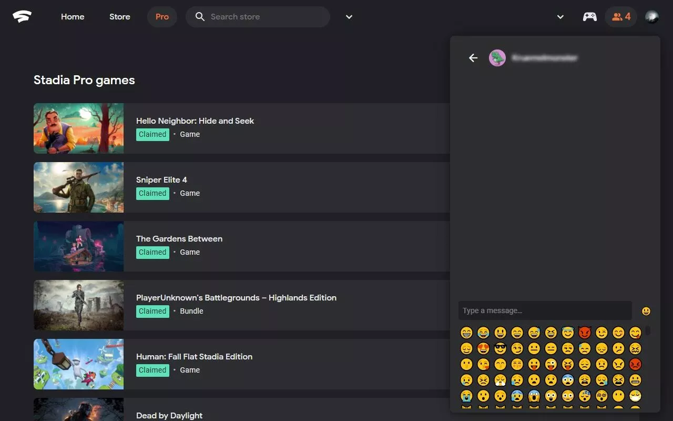This screenshot has width=673, height=421.
Task: Insert the loudly crying emoji
Action: click(x=466, y=396)
